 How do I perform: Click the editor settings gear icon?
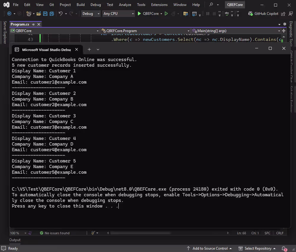tap(285, 24)
